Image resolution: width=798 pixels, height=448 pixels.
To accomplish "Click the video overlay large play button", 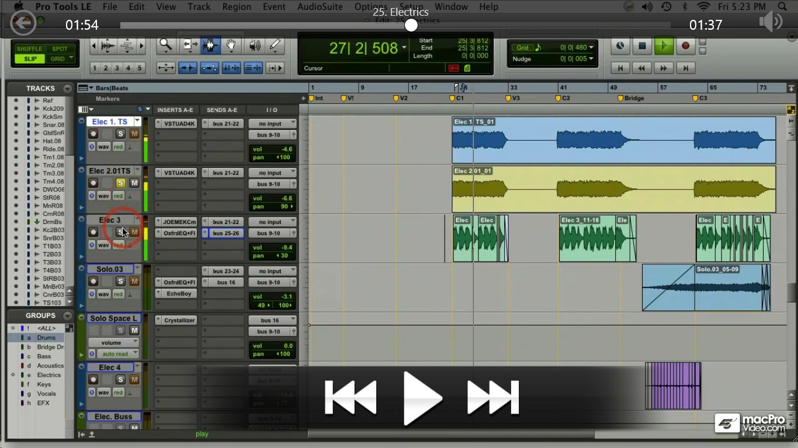I will 422,398.
